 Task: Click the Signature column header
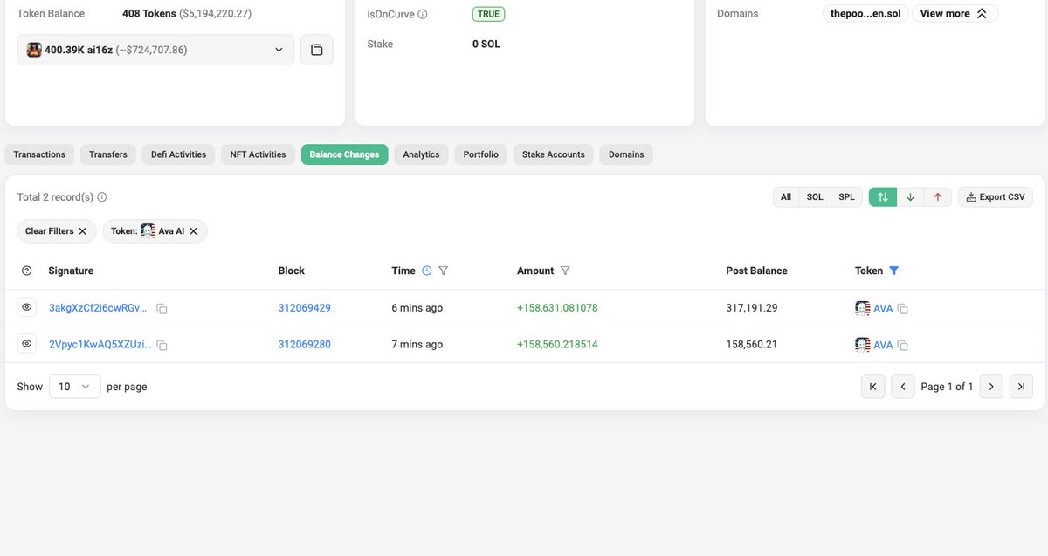(x=71, y=271)
